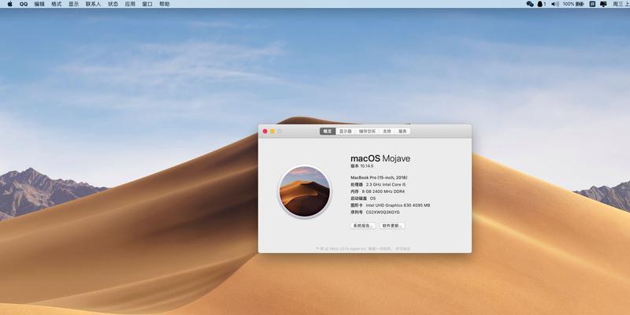
Task: Open the Apple menu
Action: point(9,4)
